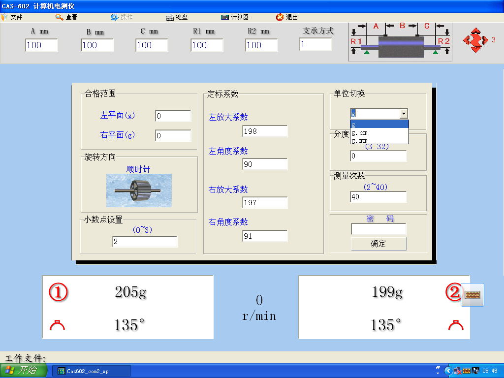The height and width of the screenshot is (378, 504).
Task: Click the 密码 password input field
Action: click(x=378, y=229)
